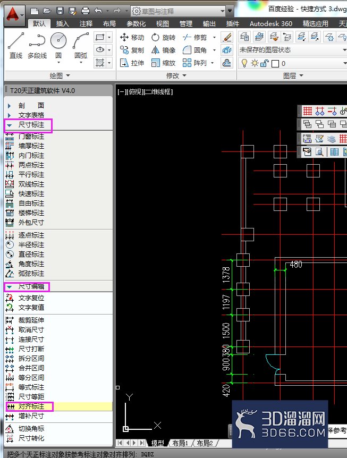
Task: Toggle layer on/off lightbulb icon
Action: coord(244,63)
